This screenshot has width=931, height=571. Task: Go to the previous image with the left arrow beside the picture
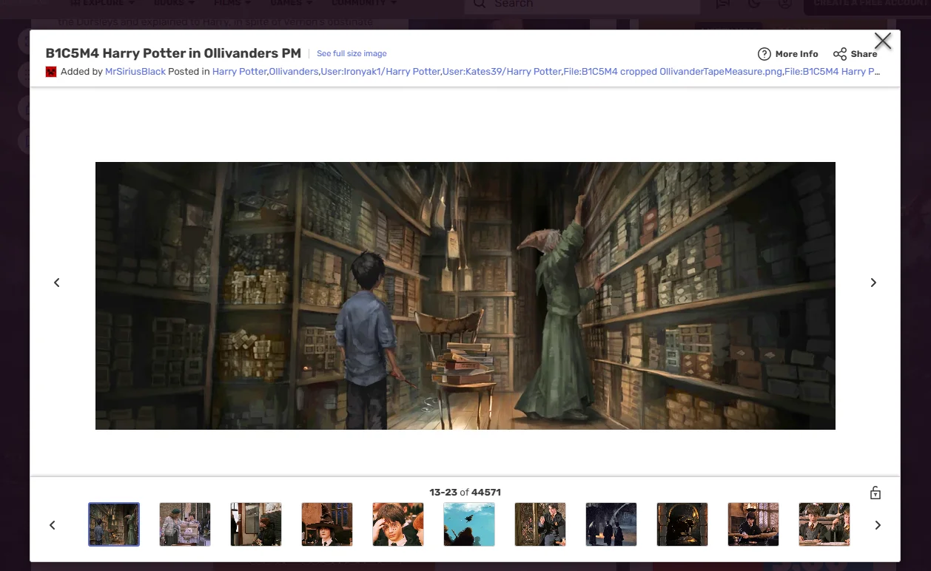tap(57, 283)
